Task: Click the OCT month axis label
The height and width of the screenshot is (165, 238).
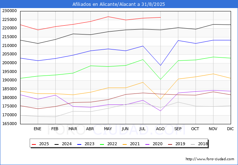Action: tap(195, 129)
